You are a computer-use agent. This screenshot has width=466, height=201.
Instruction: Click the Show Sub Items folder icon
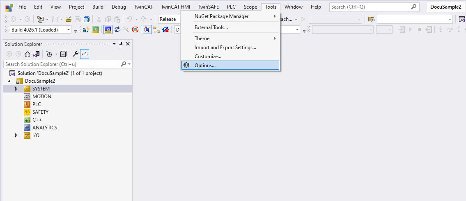156,29
